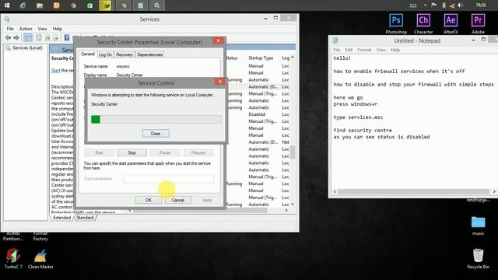The image size is (498, 280).
Task: Select the music folder on desktop
Action: tap(478, 226)
